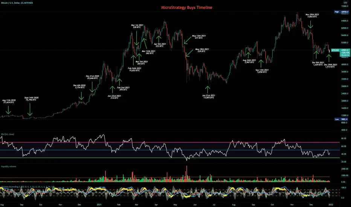The height and width of the screenshot is (207, 351).
Task: Select the Dec 4th 2020 2,754 BTC annotation
Action: click(x=79, y=87)
